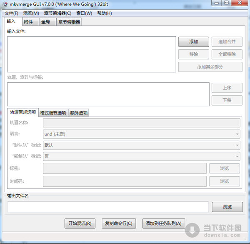Click the 添加其余部分 button
The height and width of the screenshot is (244, 250).
coord(210,67)
